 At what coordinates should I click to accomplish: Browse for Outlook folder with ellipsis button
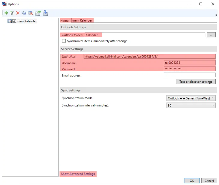211,35
